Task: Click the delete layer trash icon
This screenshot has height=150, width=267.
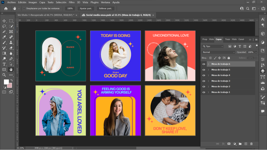Action: pyautogui.click(x=251, y=144)
